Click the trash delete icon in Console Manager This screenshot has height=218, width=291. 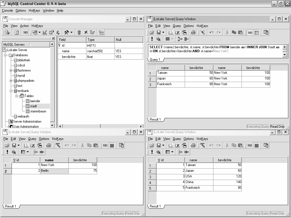(79, 32)
